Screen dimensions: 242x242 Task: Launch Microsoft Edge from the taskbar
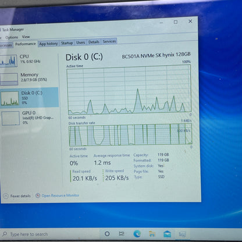pos(137,234)
